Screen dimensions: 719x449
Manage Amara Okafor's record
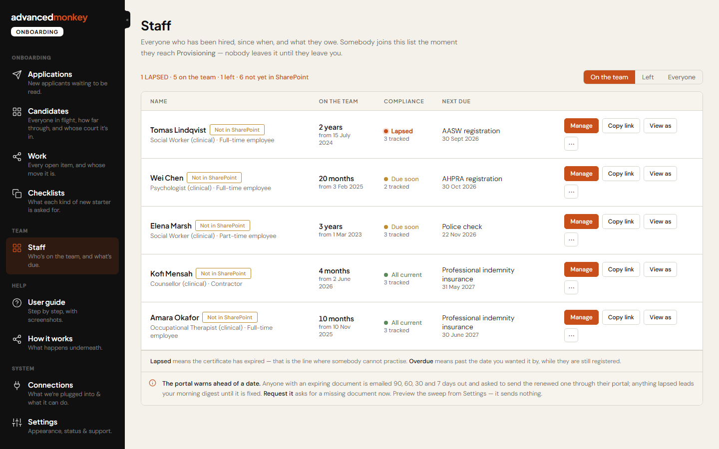coord(581,317)
